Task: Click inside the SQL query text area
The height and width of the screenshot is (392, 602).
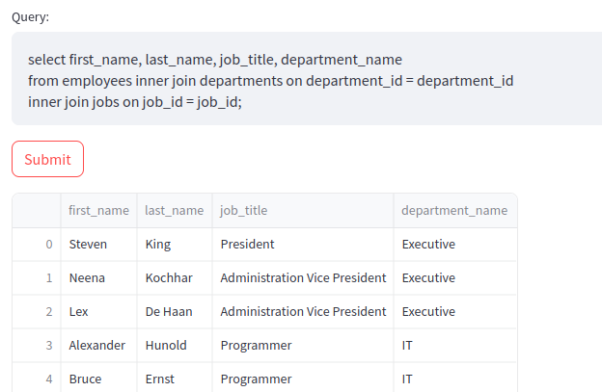Action: click(307, 79)
